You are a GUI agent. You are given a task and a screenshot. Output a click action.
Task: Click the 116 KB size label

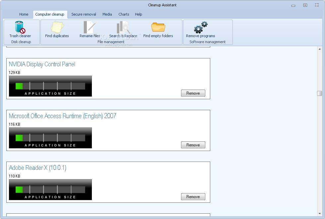[15, 124]
